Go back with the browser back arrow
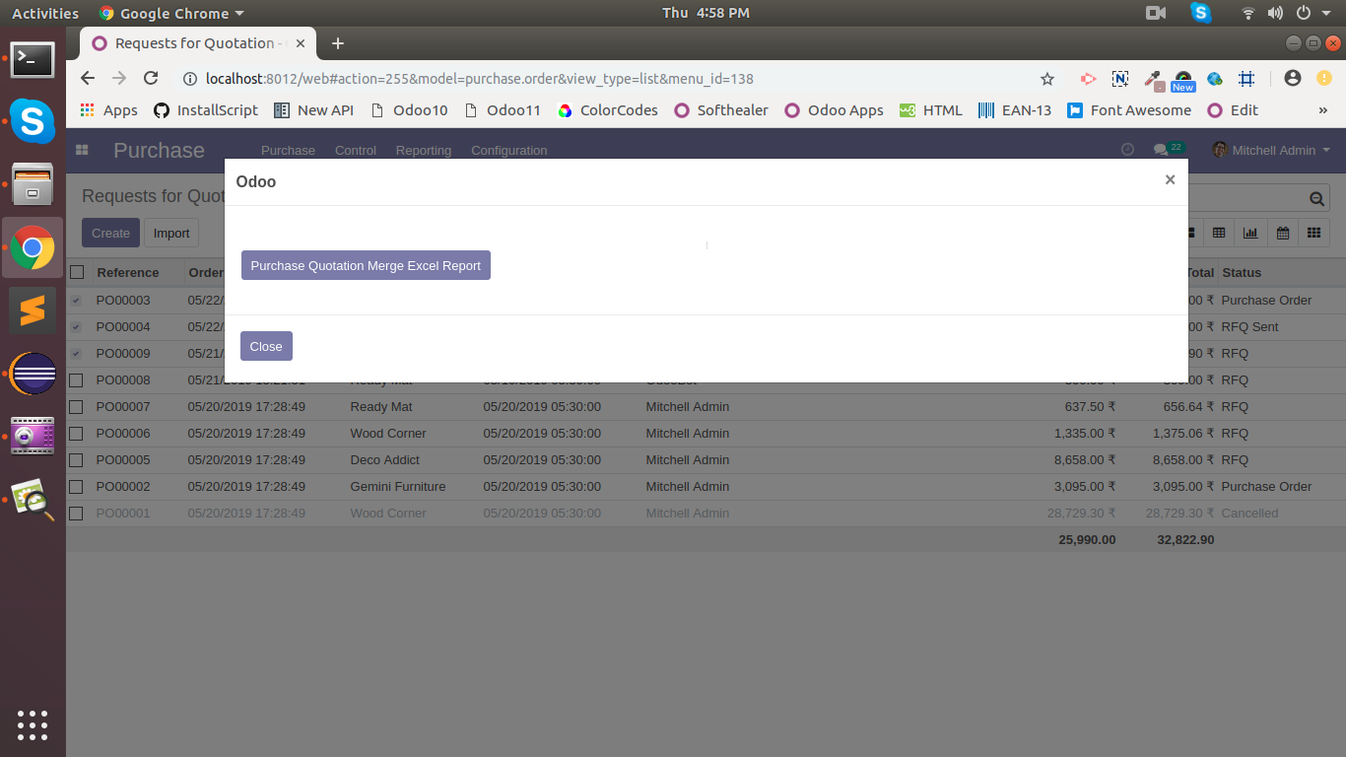This screenshot has width=1346, height=757. [x=88, y=79]
